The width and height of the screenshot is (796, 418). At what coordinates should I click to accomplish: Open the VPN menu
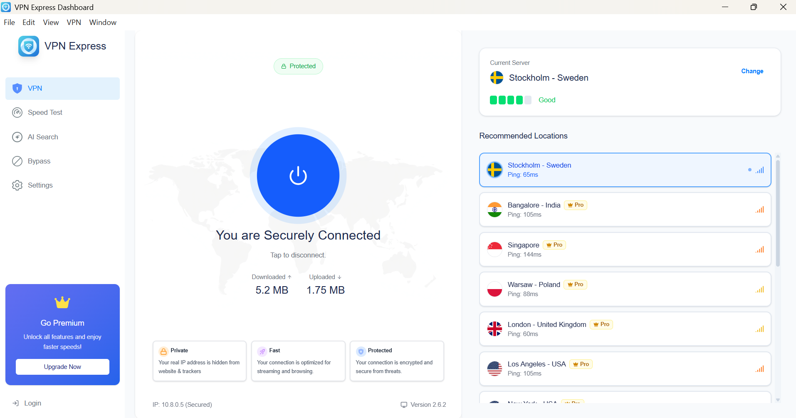coord(74,22)
